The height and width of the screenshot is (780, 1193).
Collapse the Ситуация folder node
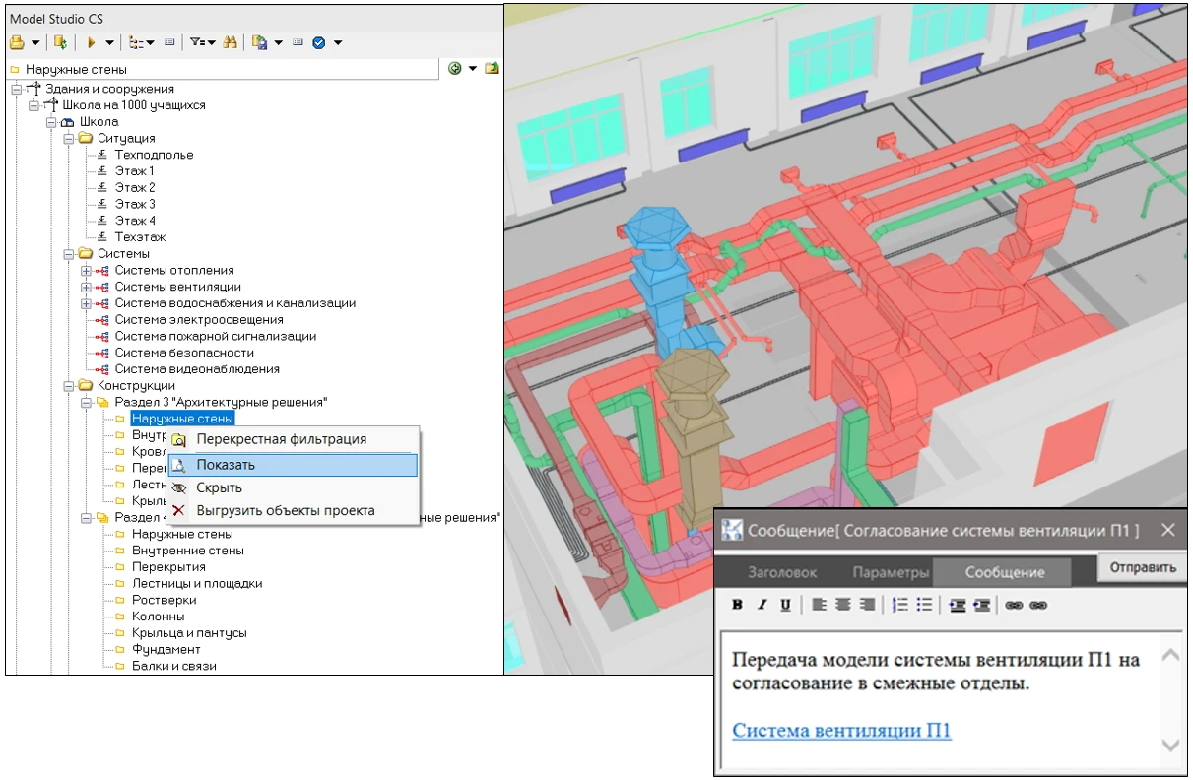(69, 139)
